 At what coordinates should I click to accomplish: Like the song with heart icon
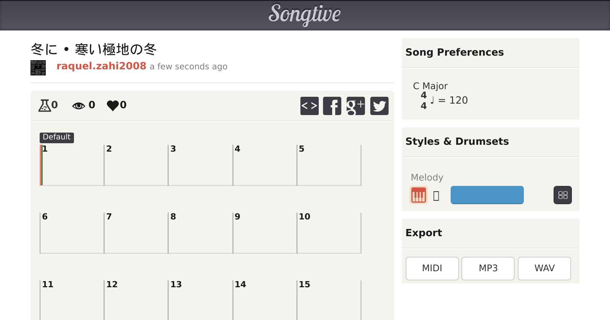tap(113, 106)
